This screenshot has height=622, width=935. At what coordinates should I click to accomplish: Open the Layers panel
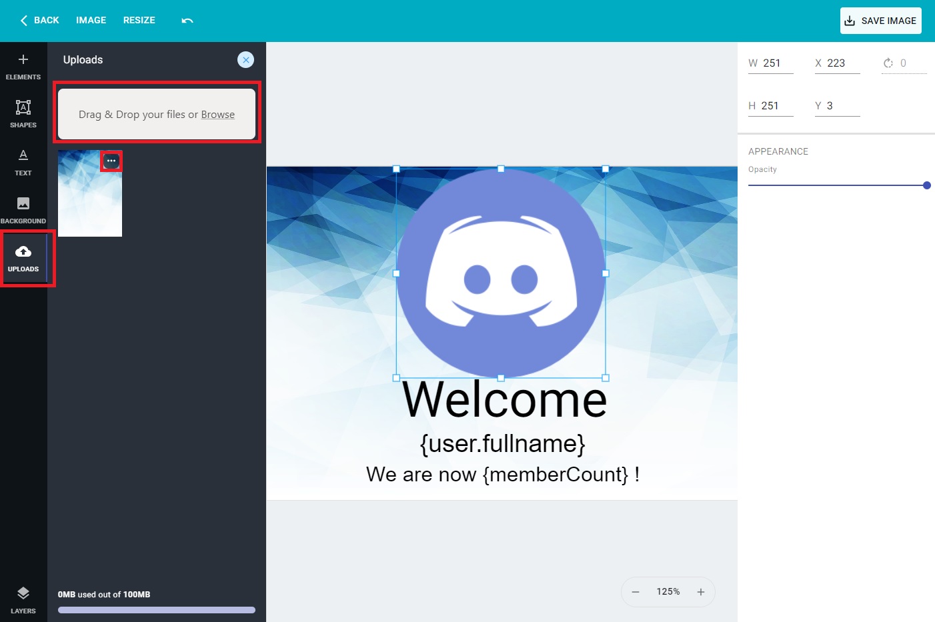click(x=23, y=600)
